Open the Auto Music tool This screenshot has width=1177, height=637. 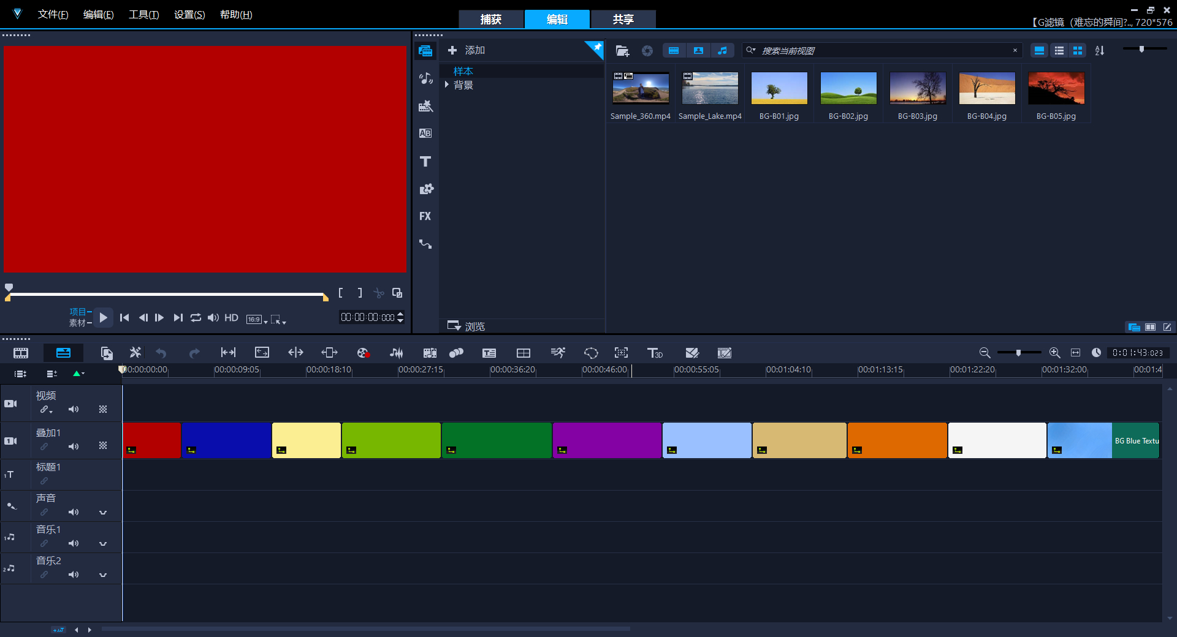tap(430, 353)
